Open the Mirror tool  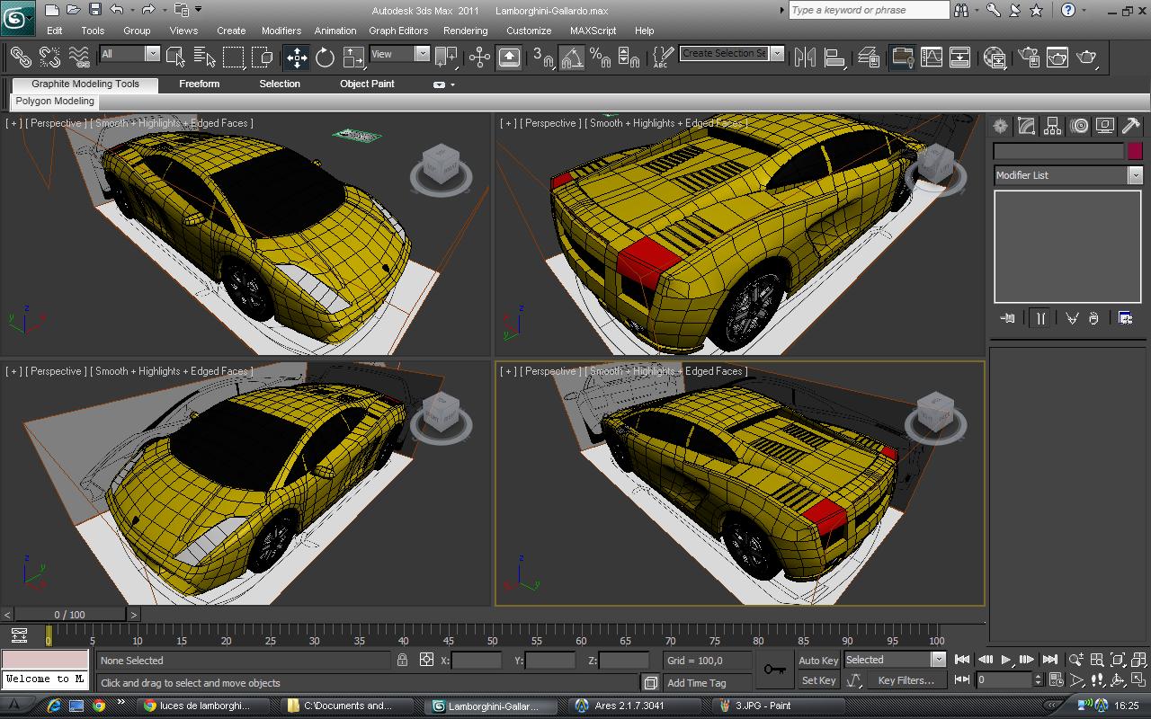806,58
